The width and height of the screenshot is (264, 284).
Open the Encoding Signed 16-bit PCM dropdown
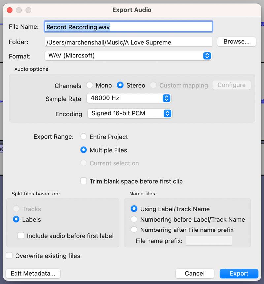129,113
